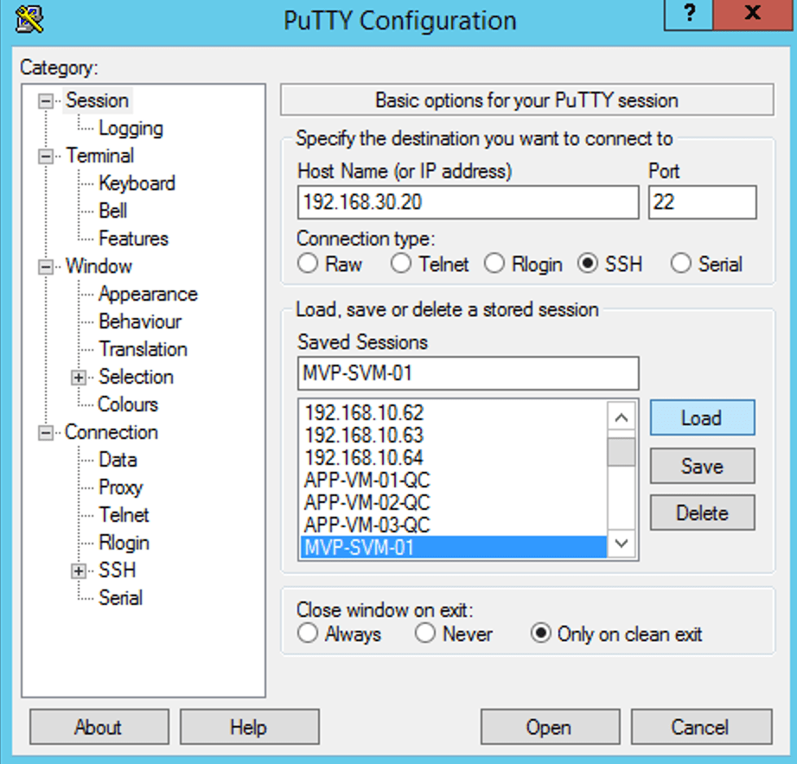
Task: Select Serial connection type radio button
Action: [681, 264]
